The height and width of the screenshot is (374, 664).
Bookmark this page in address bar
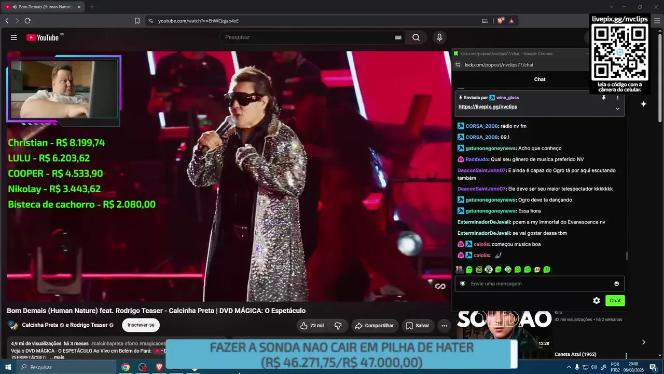[137, 21]
